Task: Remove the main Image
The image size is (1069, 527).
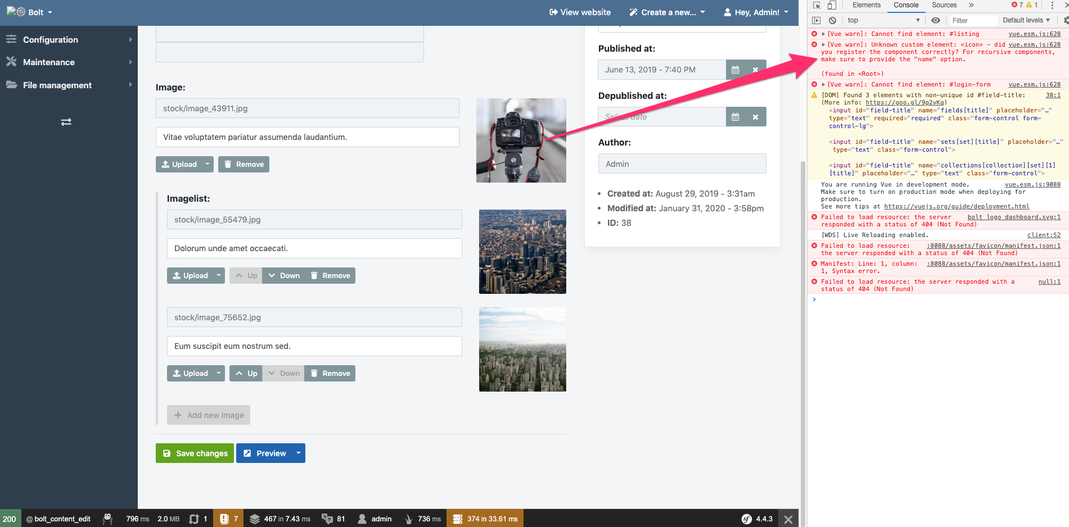Action: point(243,164)
